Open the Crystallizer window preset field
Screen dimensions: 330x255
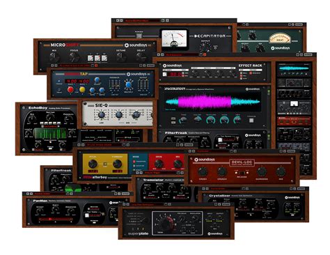(226, 189)
